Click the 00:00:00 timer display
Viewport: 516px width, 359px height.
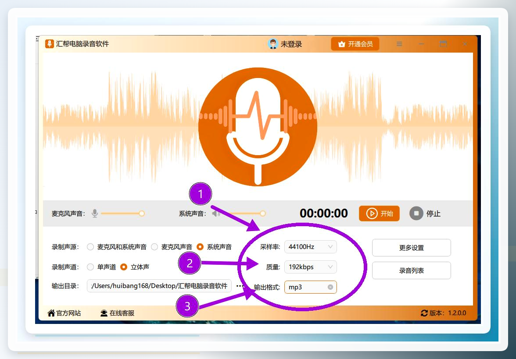tap(324, 213)
